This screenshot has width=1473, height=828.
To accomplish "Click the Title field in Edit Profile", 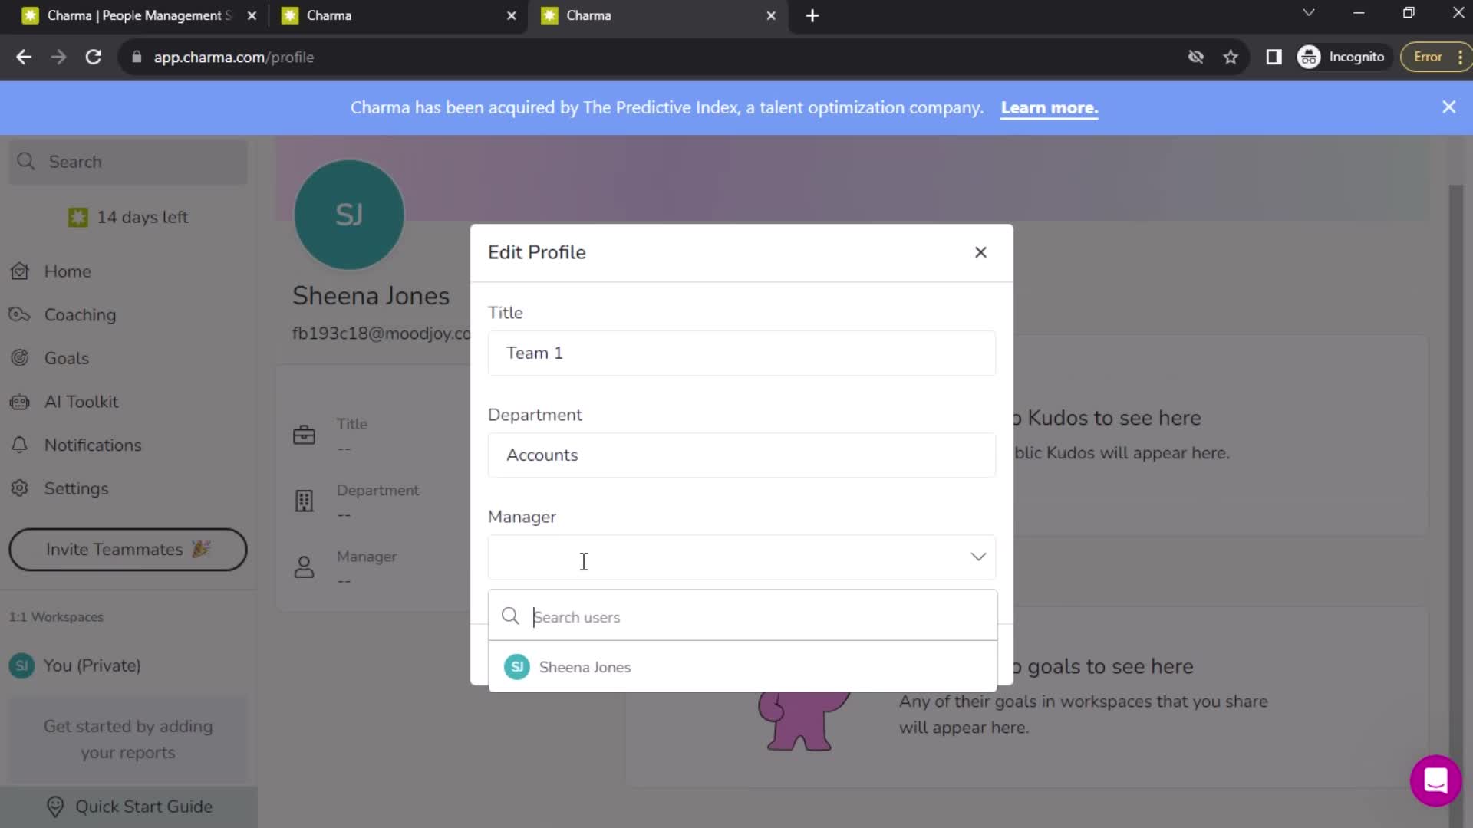I will [x=743, y=353].
